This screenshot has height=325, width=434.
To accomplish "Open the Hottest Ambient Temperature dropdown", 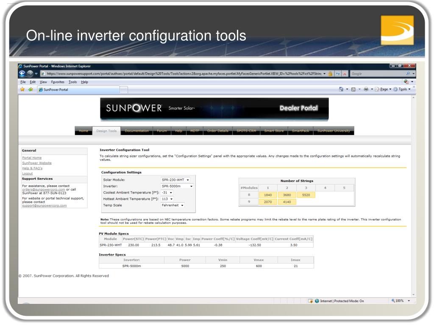I will pos(167,199).
